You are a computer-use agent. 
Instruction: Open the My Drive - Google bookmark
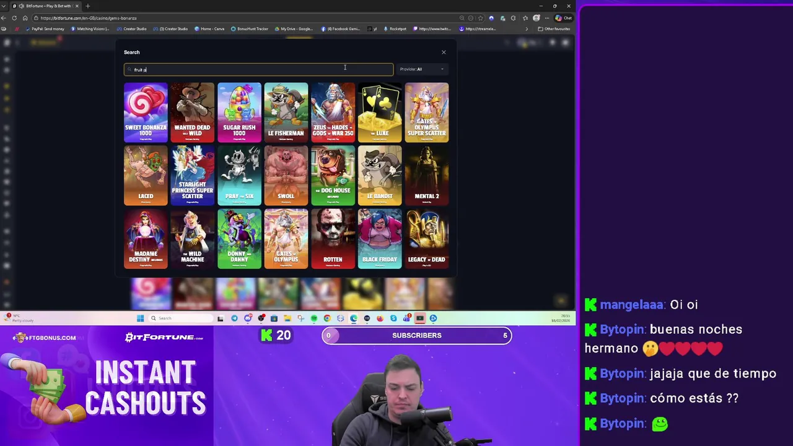click(x=294, y=28)
